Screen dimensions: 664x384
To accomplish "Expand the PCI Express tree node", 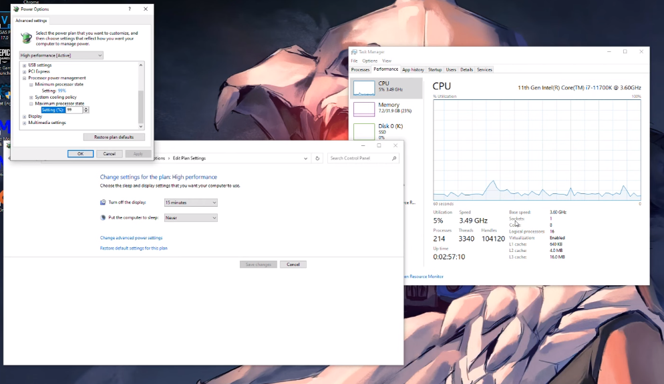I will click(x=24, y=72).
